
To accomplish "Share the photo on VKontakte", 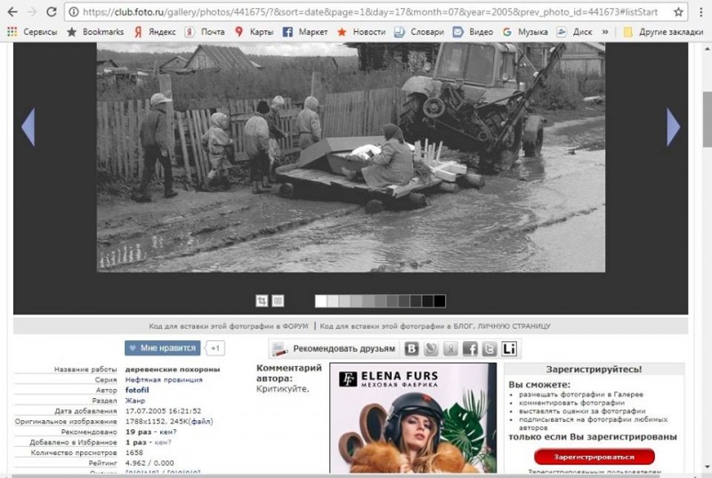I will click(412, 349).
